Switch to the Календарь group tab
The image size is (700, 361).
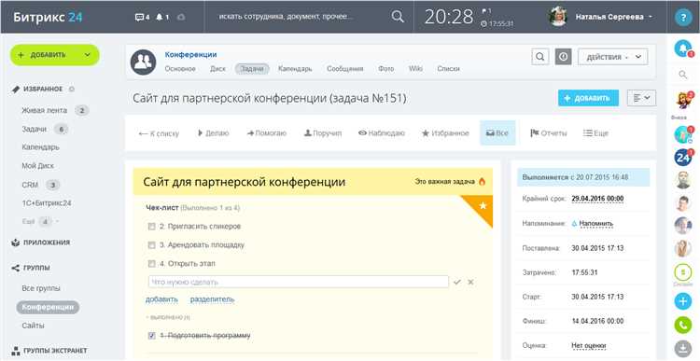295,69
